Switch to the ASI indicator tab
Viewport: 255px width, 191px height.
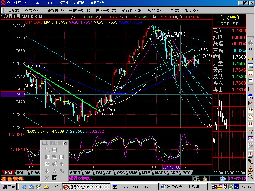click(x=109, y=173)
